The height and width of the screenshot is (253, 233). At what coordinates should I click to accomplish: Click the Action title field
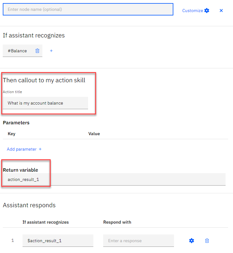[45, 103]
